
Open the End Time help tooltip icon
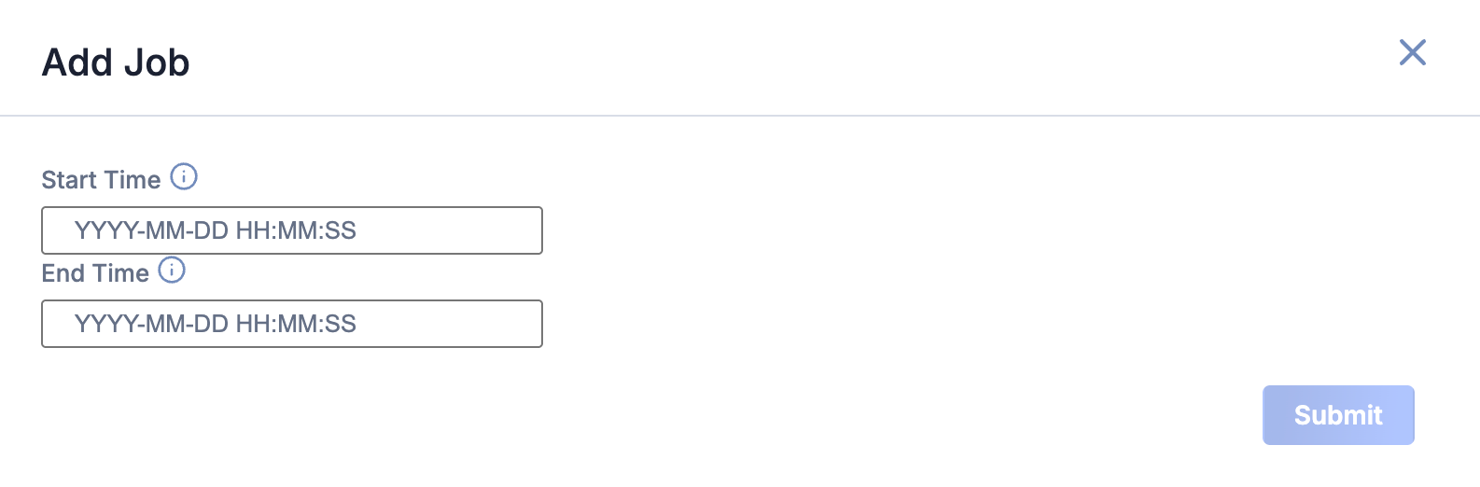point(172,270)
